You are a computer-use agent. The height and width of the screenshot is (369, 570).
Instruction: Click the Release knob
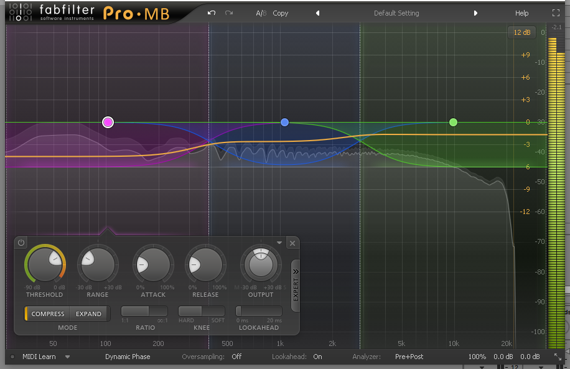pos(205,264)
